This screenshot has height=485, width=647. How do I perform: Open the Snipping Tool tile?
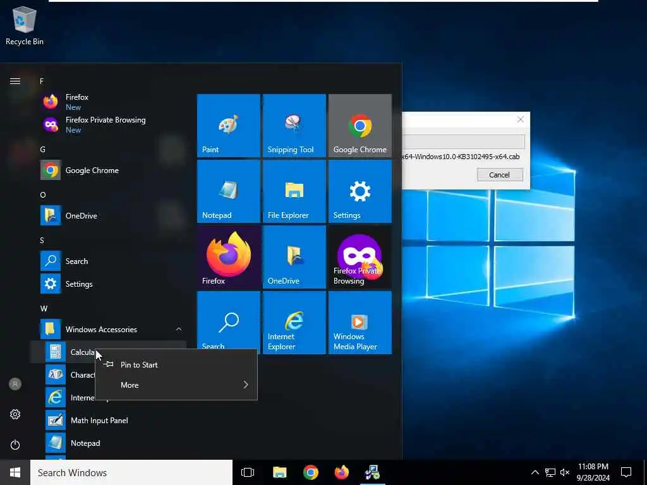tap(294, 126)
